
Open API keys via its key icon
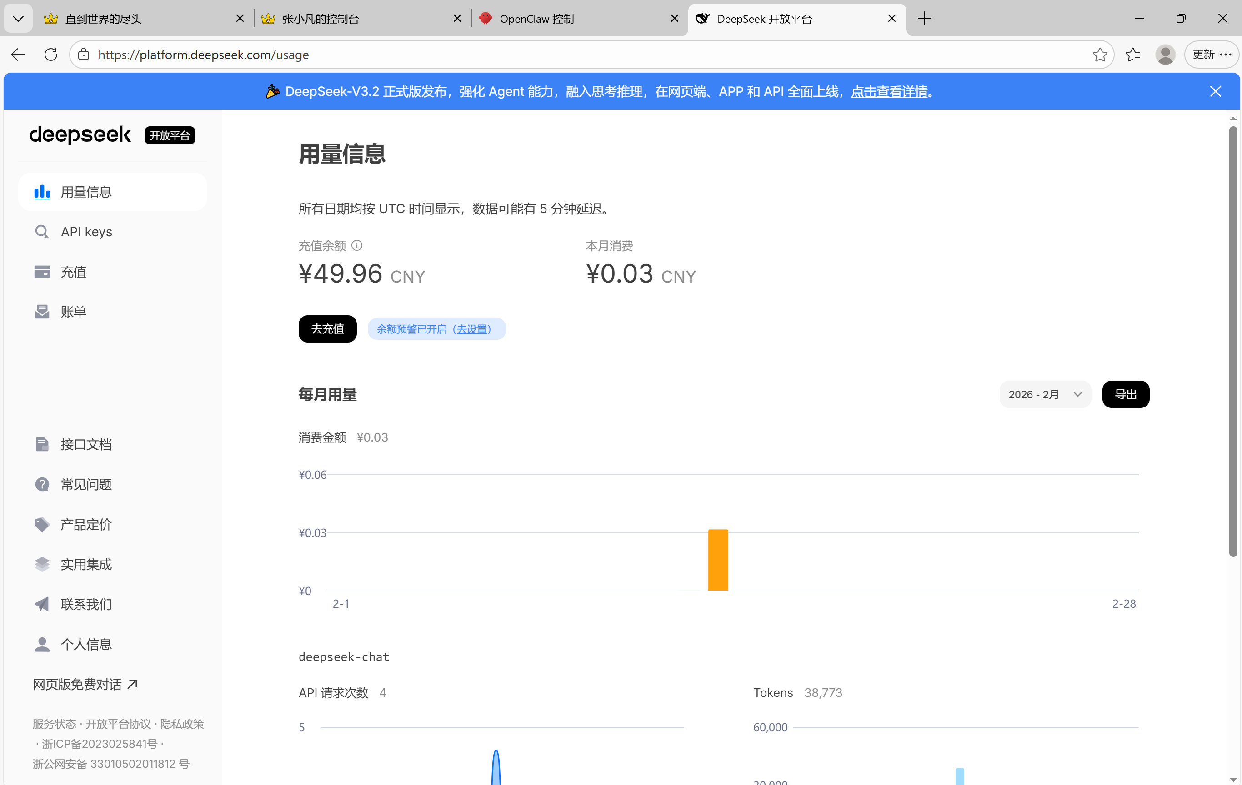42,232
